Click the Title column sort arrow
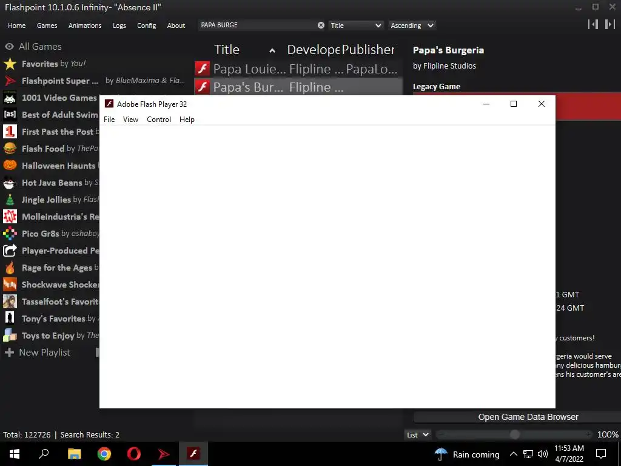Screen dimensions: 621x466 [x=272, y=50]
